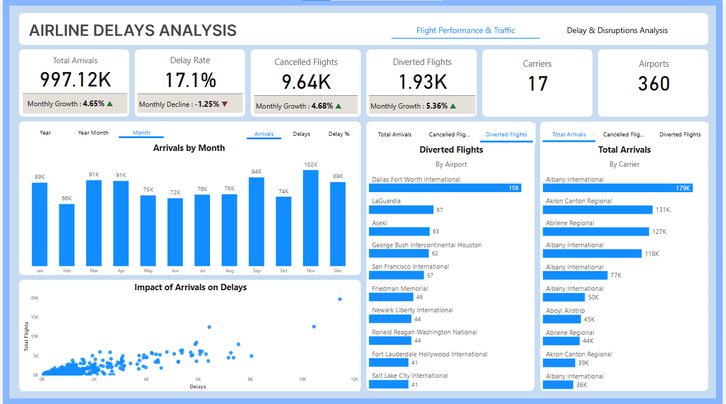The image size is (726, 404).
Task: Click the highest scatter point near 20K flights
Action: 340,299
